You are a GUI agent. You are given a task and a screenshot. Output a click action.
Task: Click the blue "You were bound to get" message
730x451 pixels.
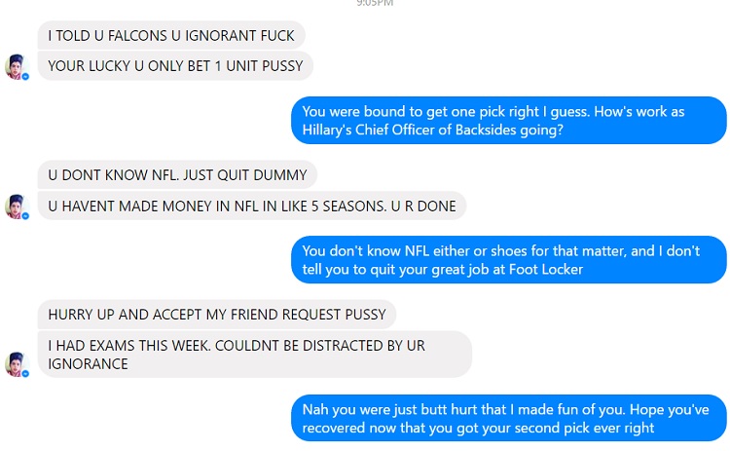509,120
